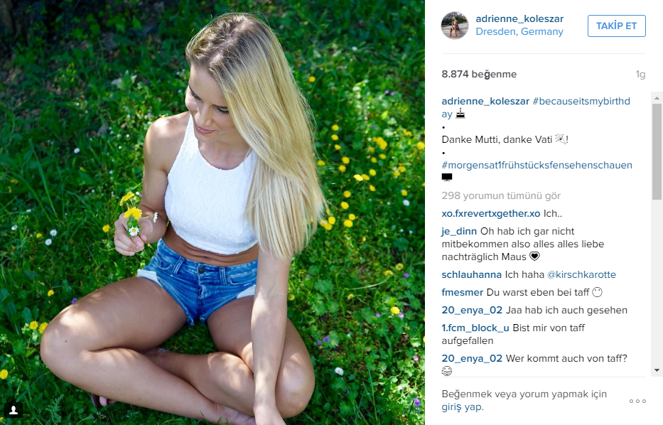Click the 8.874 beğenme likes count
Screen dimensions: 663x425
coord(479,74)
